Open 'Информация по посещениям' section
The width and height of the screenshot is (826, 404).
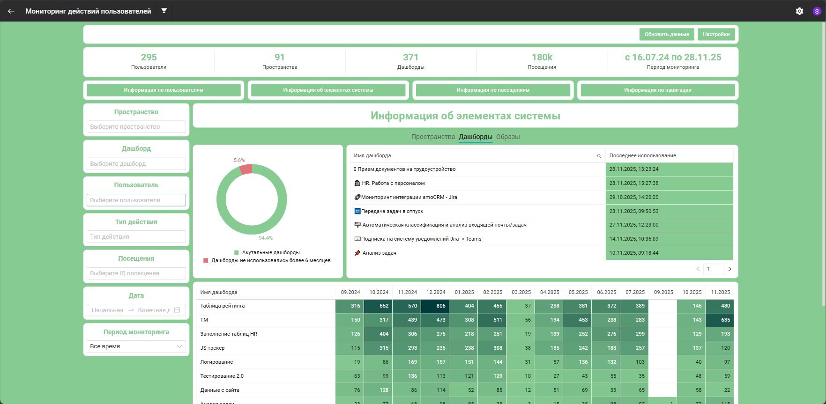pyautogui.click(x=493, y=90)
